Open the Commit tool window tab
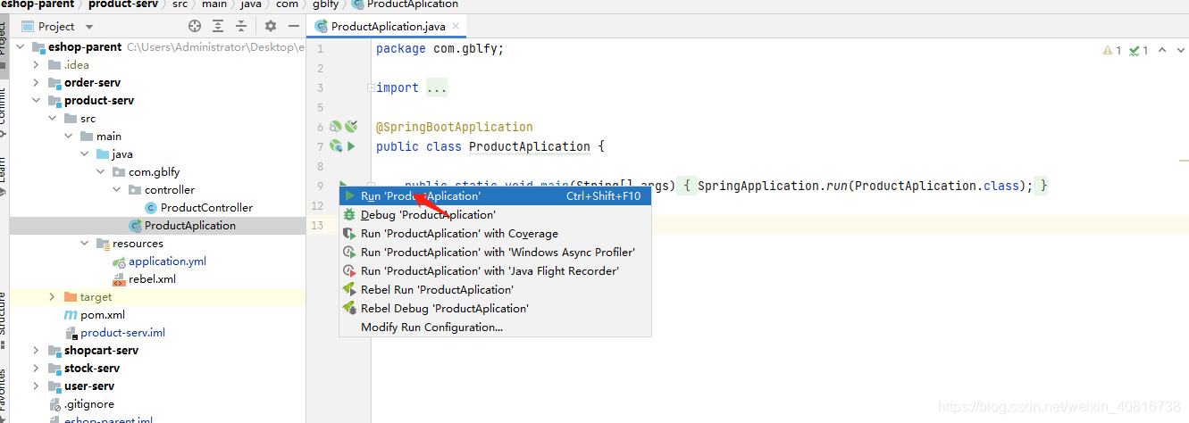 4,112
